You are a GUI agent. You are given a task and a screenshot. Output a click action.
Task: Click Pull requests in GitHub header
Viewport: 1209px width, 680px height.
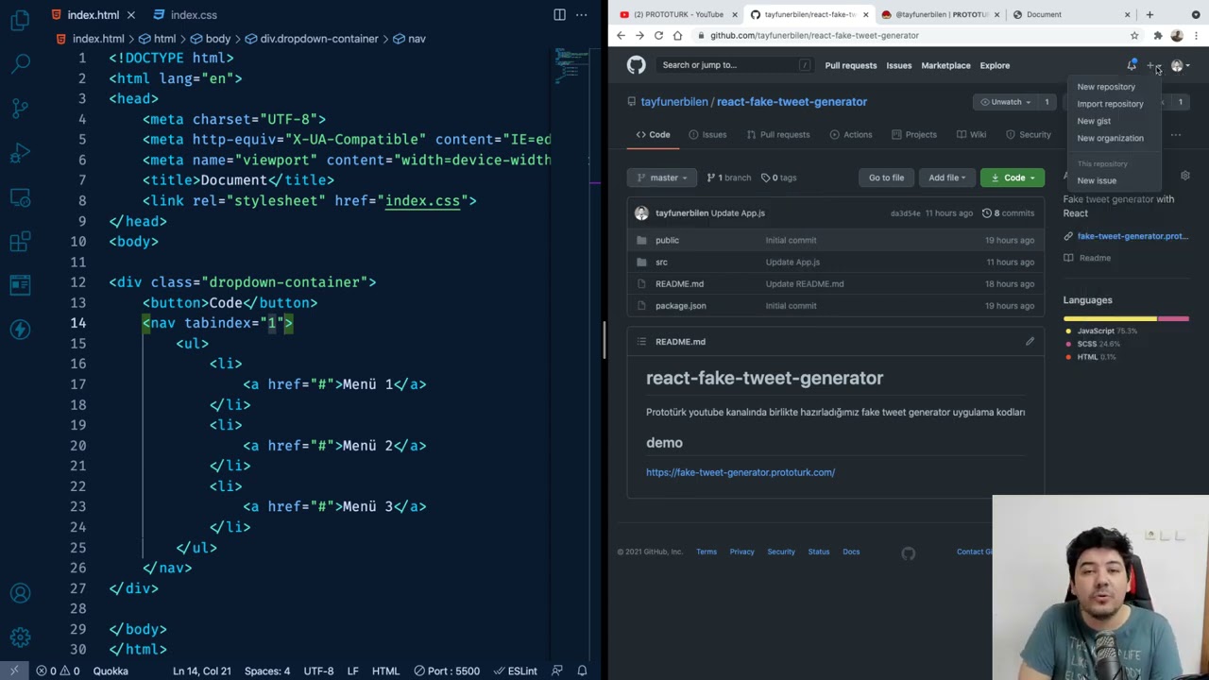click(x=850, y=65)
